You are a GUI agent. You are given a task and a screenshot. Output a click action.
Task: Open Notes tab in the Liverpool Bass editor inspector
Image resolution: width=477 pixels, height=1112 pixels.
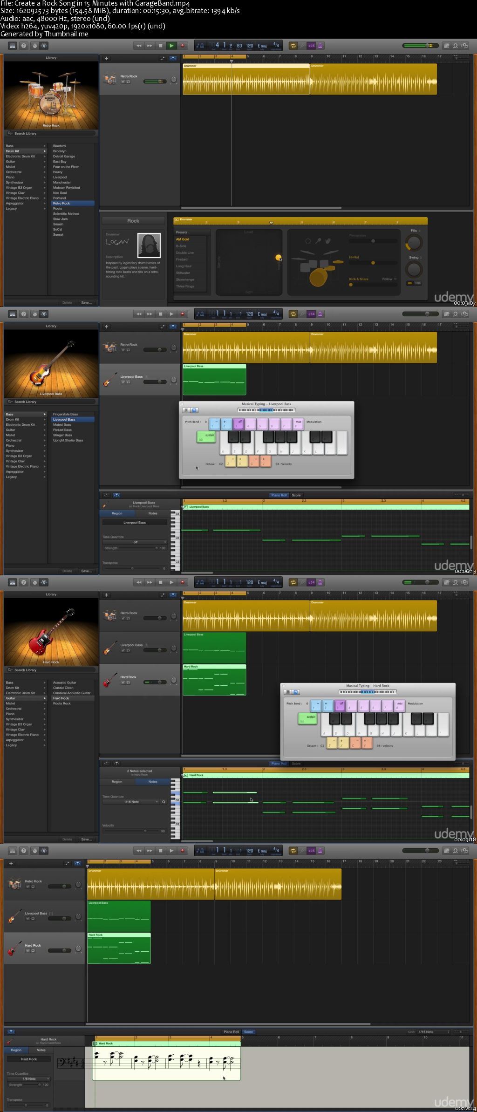click(153, 513)
